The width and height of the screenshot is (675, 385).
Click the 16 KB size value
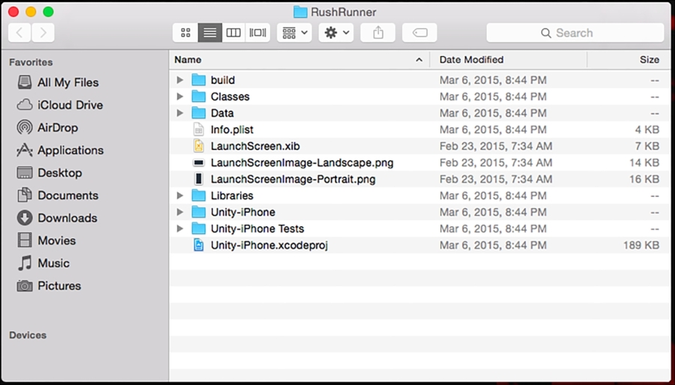coord(644,179)
